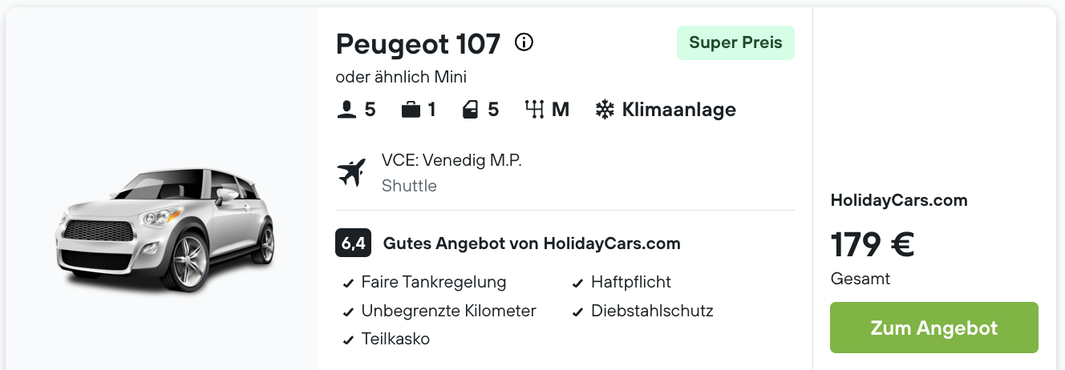Click the Teilkasko feature
Viewport: 1065px width, 370px height.
point(395,339)
